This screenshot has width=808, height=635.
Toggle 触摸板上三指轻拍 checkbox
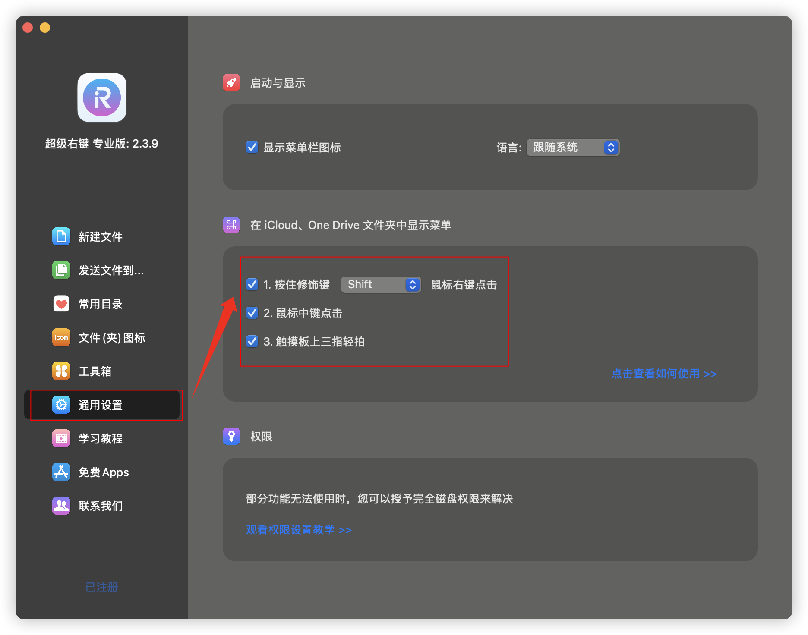pyautogui.click(x=252, y=342)
